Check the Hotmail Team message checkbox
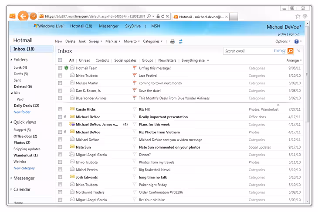The image size is (318, 212). (x=60, y=68)
